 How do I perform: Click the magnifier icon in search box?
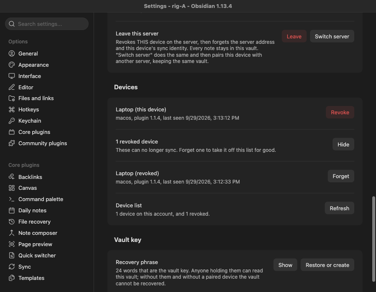point(12,24)
